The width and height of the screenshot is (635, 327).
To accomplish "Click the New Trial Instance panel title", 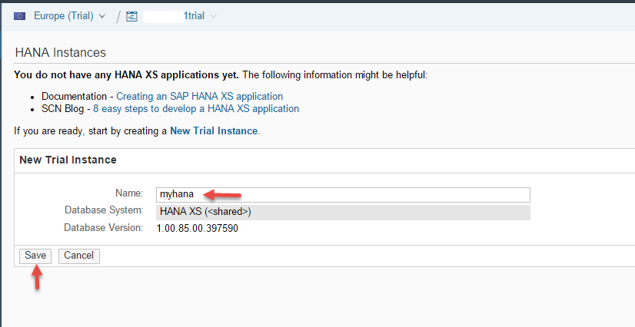I will coord(68,160).
